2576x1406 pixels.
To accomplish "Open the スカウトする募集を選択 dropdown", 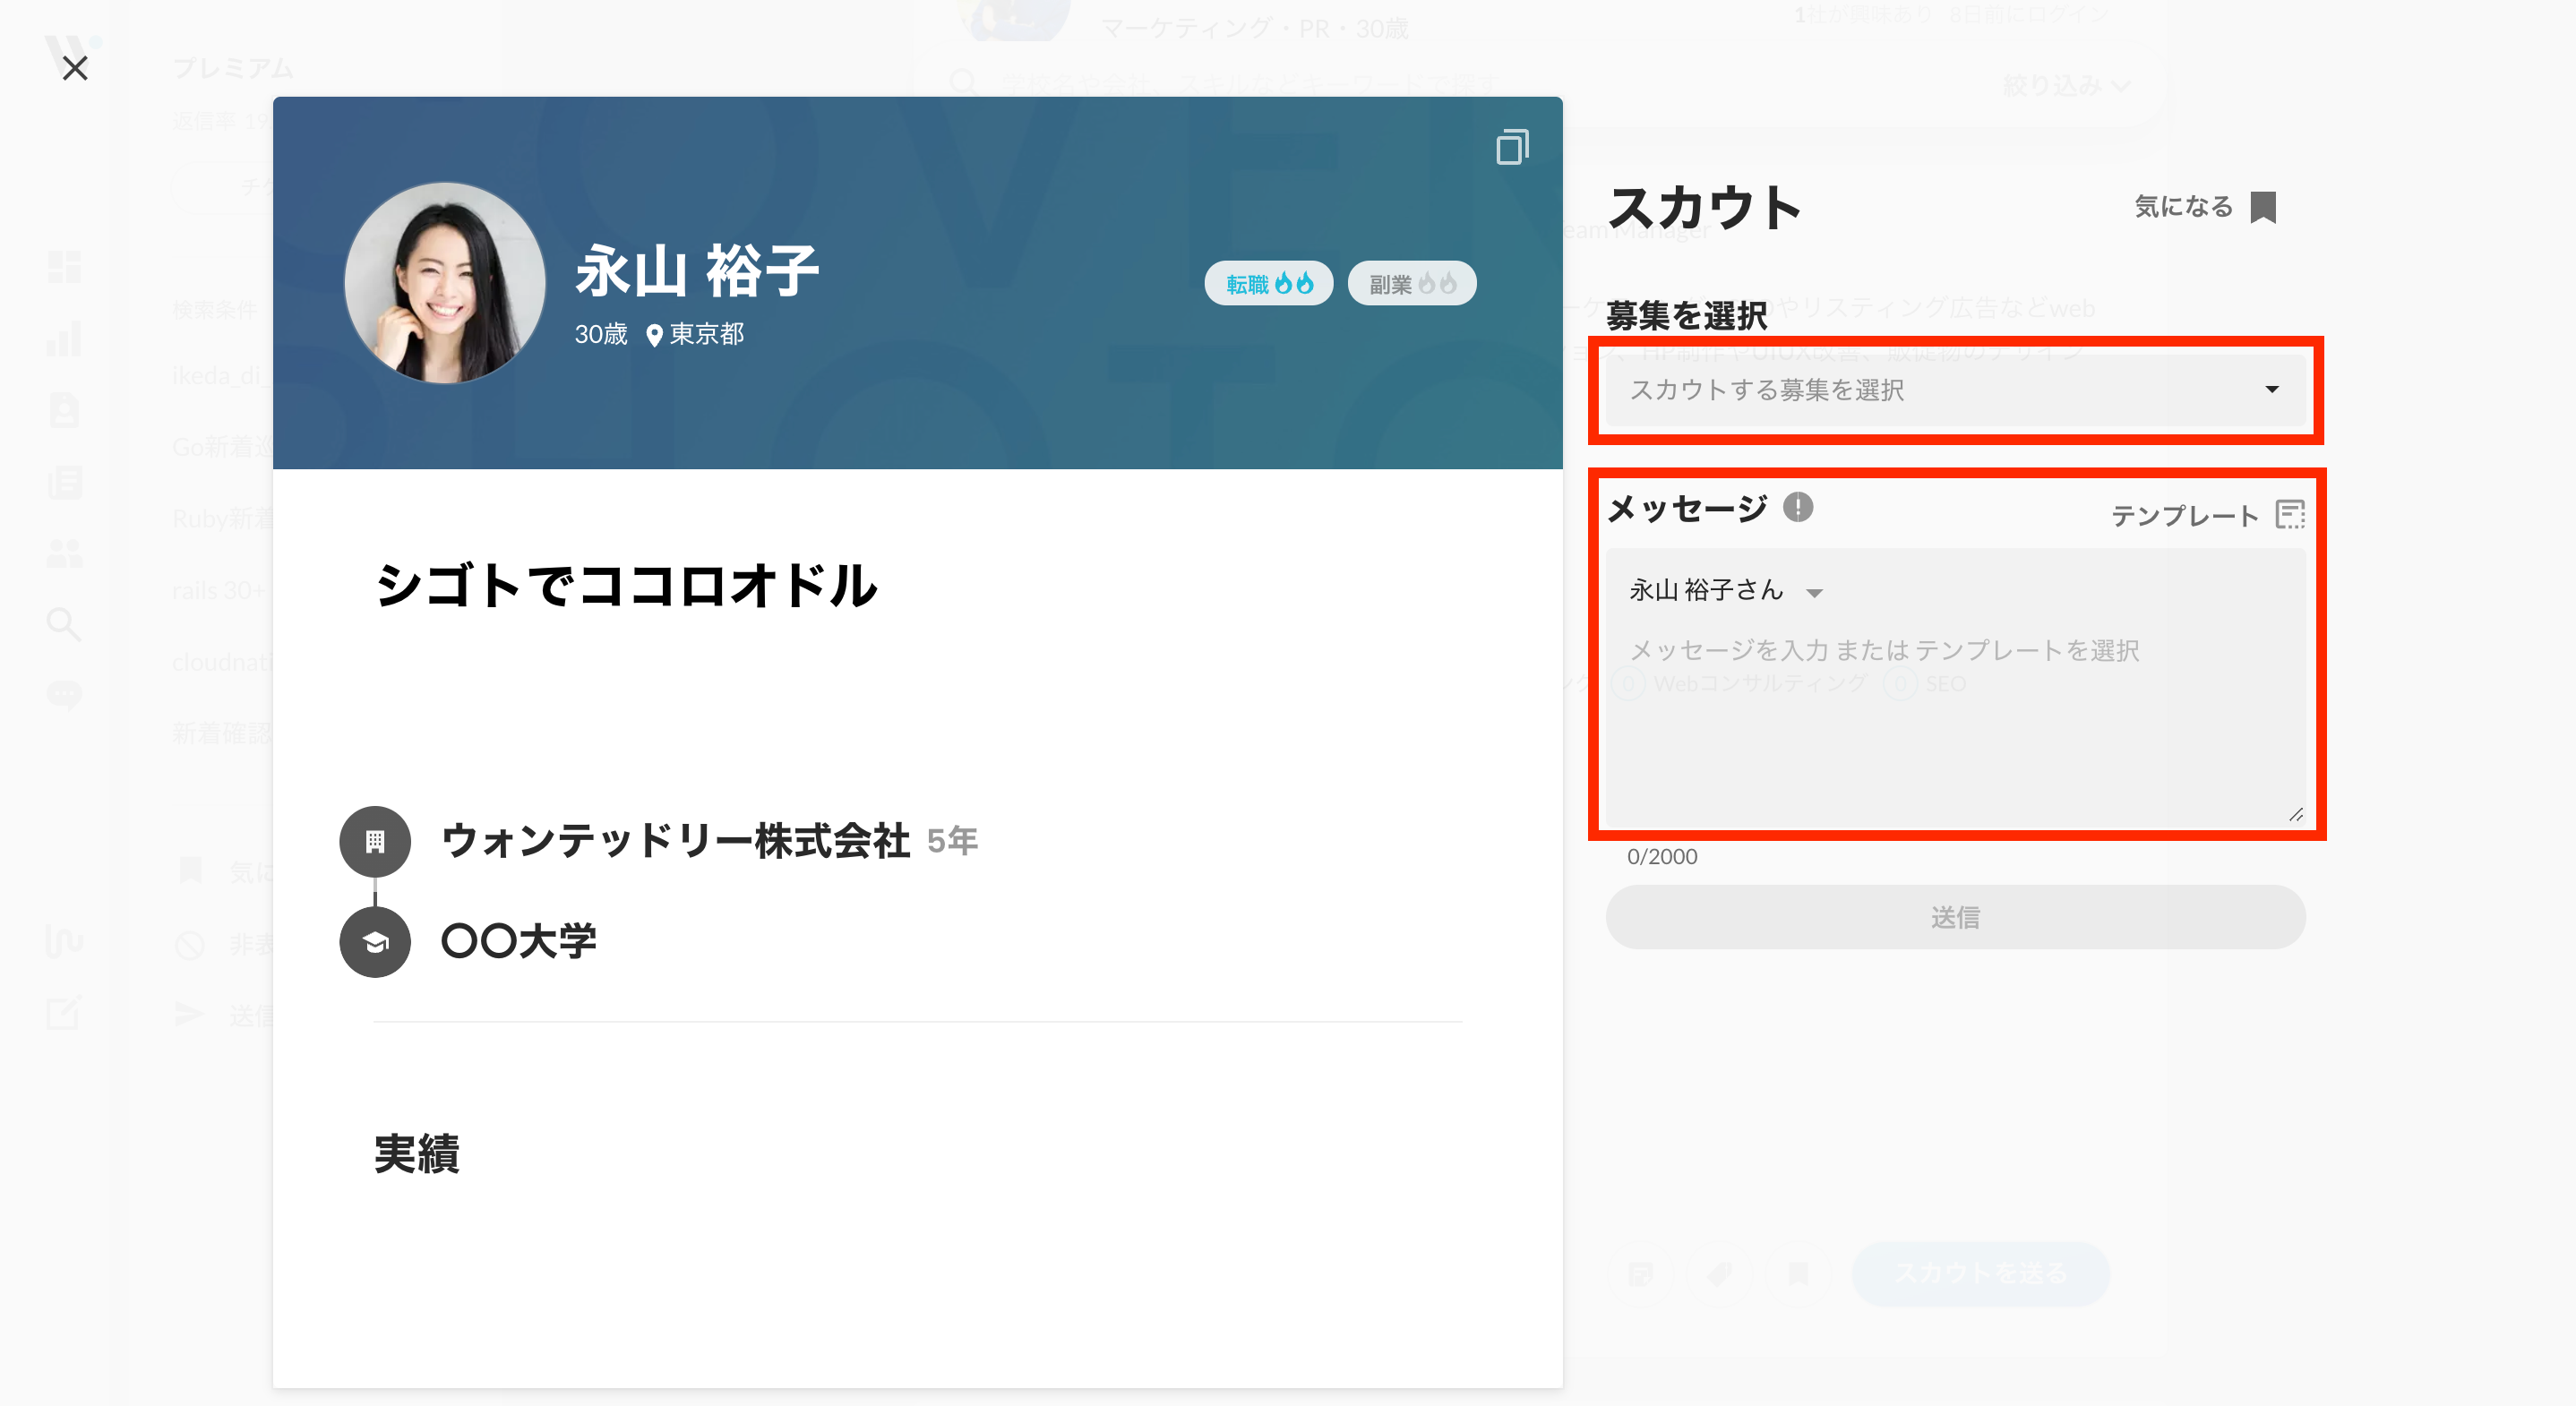I will (1954, 390).
